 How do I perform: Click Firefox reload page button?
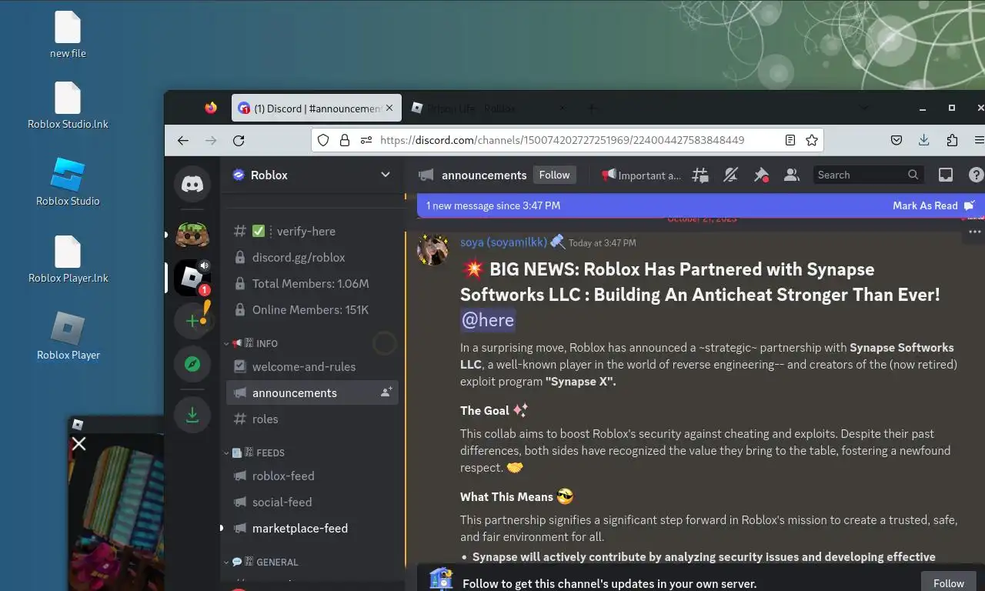click(239, 140)
